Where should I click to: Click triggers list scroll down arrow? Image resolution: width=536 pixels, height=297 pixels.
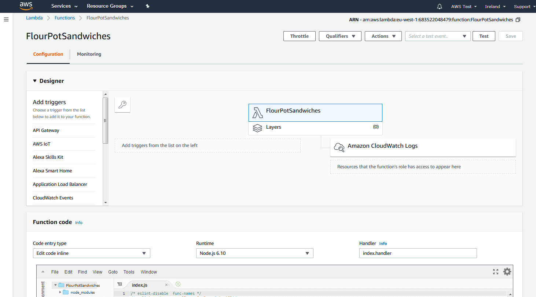pos(106,203)
